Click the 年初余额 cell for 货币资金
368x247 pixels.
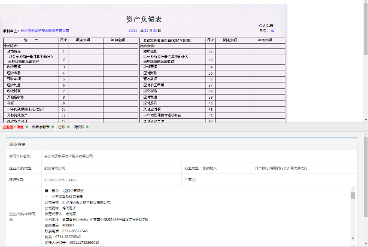(120, 52)
